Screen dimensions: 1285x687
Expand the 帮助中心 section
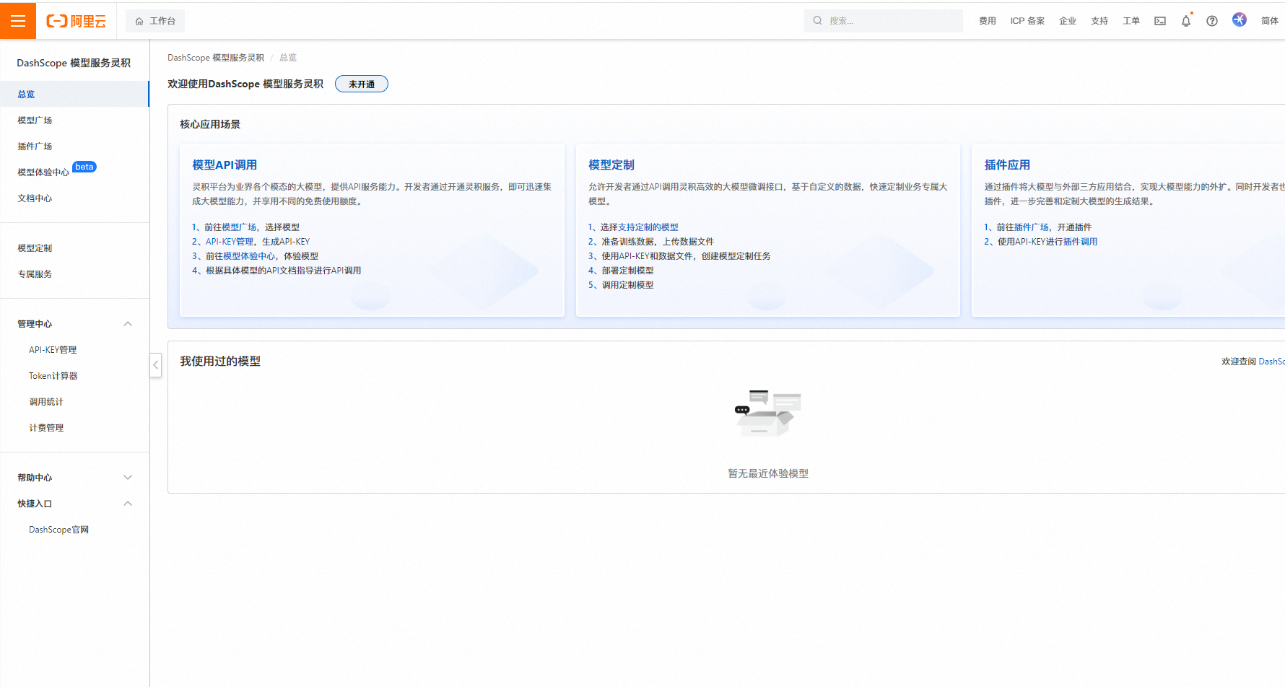(128, 478)
